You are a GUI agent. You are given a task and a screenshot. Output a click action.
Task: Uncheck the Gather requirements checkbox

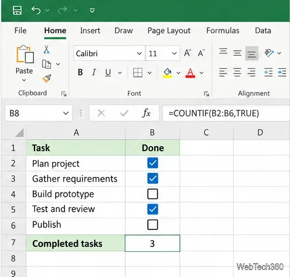pyautogui.click(x=152, y=178)
